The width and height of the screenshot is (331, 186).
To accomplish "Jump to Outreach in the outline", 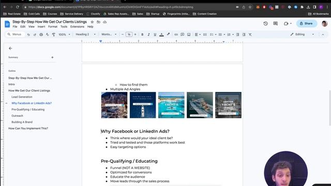I will click(x=17, y=116).
